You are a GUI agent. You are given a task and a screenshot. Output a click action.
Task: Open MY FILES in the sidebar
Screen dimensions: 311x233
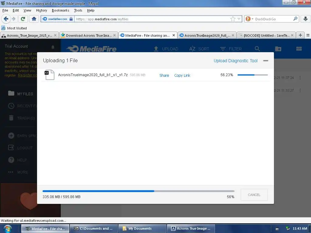21,94
